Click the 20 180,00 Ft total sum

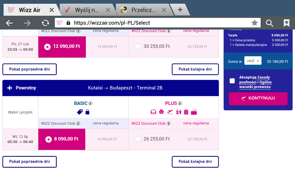click(277, 61)
